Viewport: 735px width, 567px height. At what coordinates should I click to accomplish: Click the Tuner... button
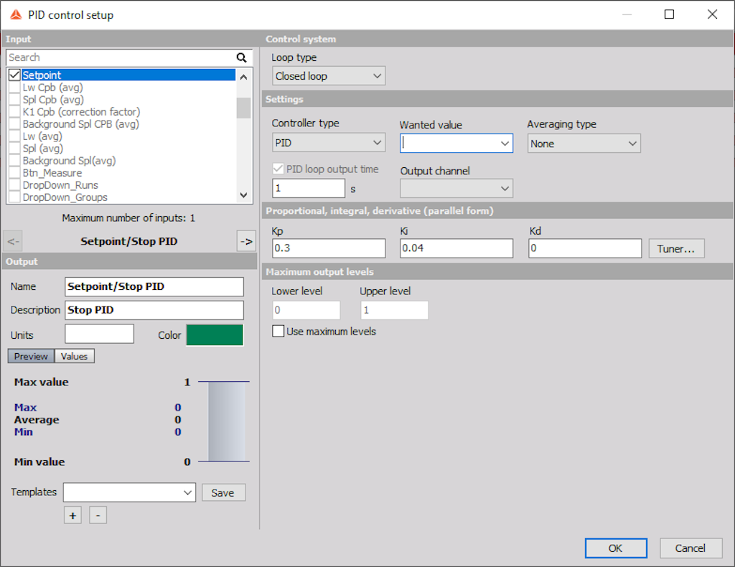click(676, 248)
